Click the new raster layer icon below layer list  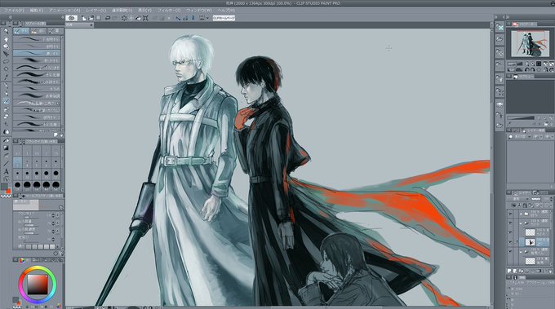coord(509,271)
